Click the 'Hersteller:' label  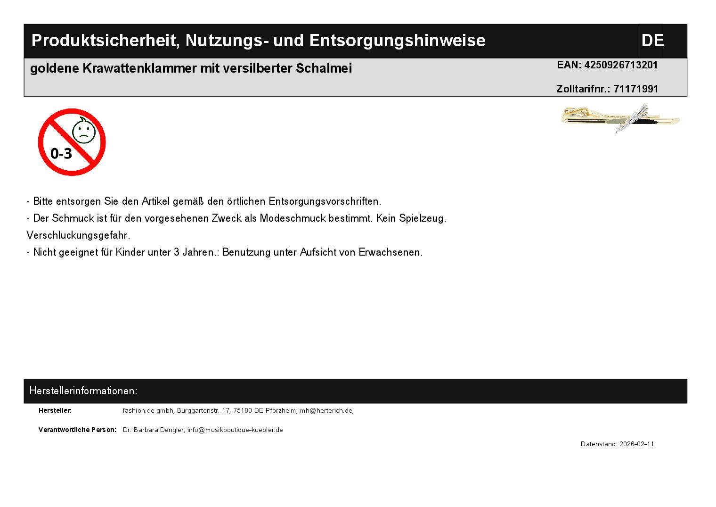click(55, 410)
